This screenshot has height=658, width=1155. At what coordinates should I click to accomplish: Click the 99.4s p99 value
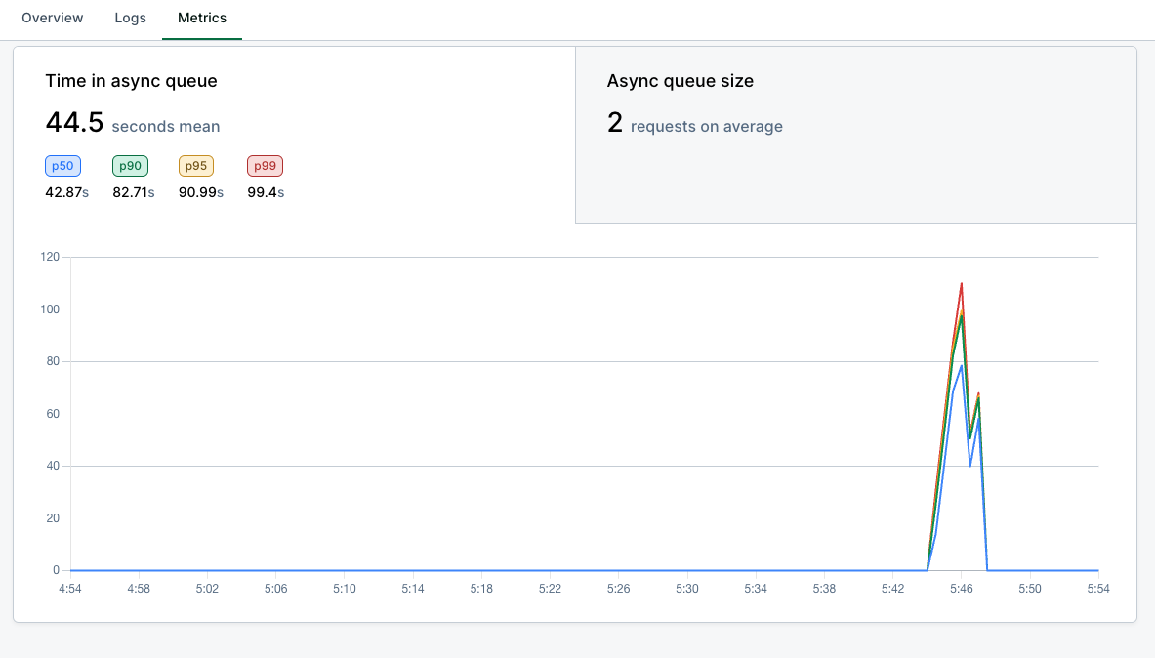[266, 192]
